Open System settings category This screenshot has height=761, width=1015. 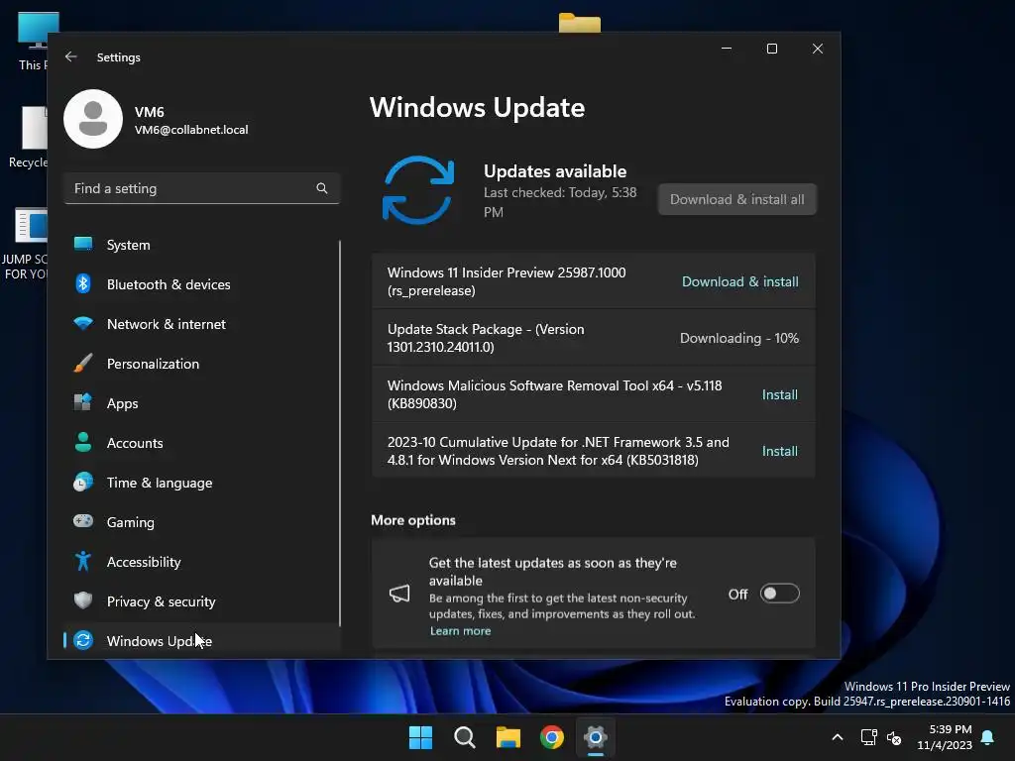(x=201, y=245)
